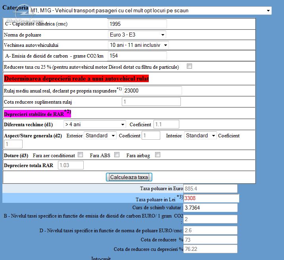Image resolution: width=284 pixels, height=260 pixels.
Task: Click the Curs de schimb valutar field 3.7364
Action: coord(210,208)
